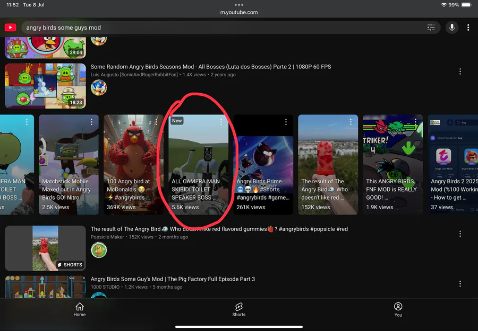The image size is (478, 331).
Task: Tap the YouTube logo icon
Action: click(x=11, y=28)
